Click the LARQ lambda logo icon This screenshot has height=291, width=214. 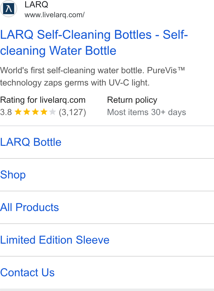tap(9, 9)
